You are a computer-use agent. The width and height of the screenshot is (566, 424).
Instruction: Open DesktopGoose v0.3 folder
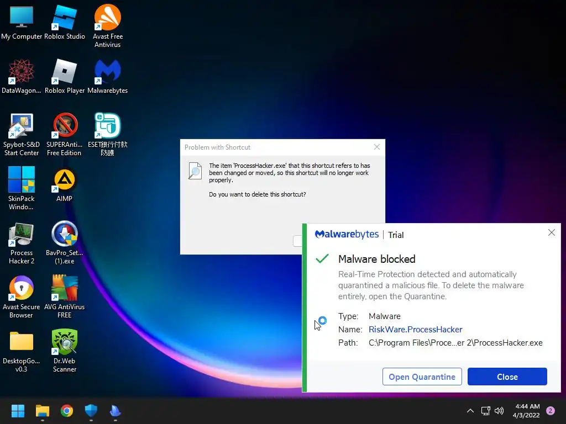coord(22,351)
